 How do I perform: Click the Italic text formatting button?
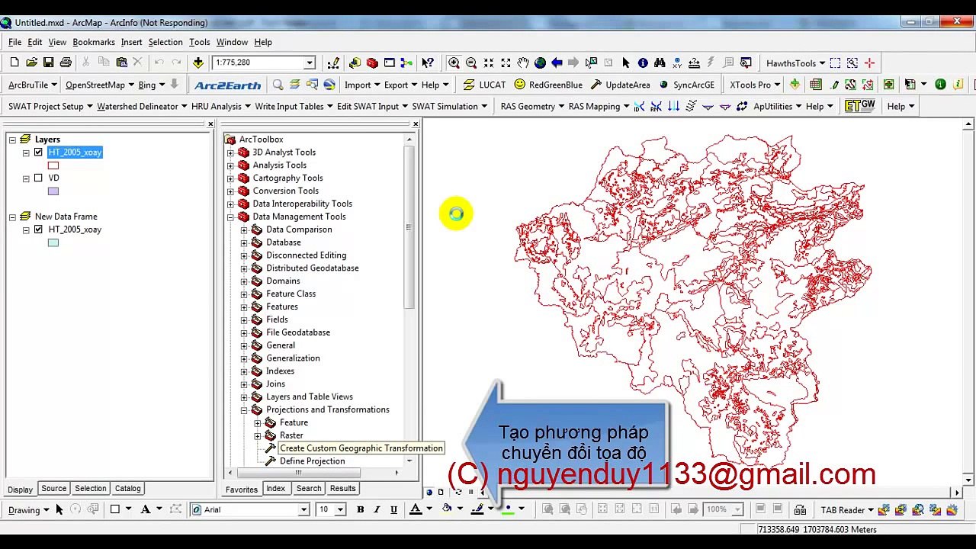(377, 509)
